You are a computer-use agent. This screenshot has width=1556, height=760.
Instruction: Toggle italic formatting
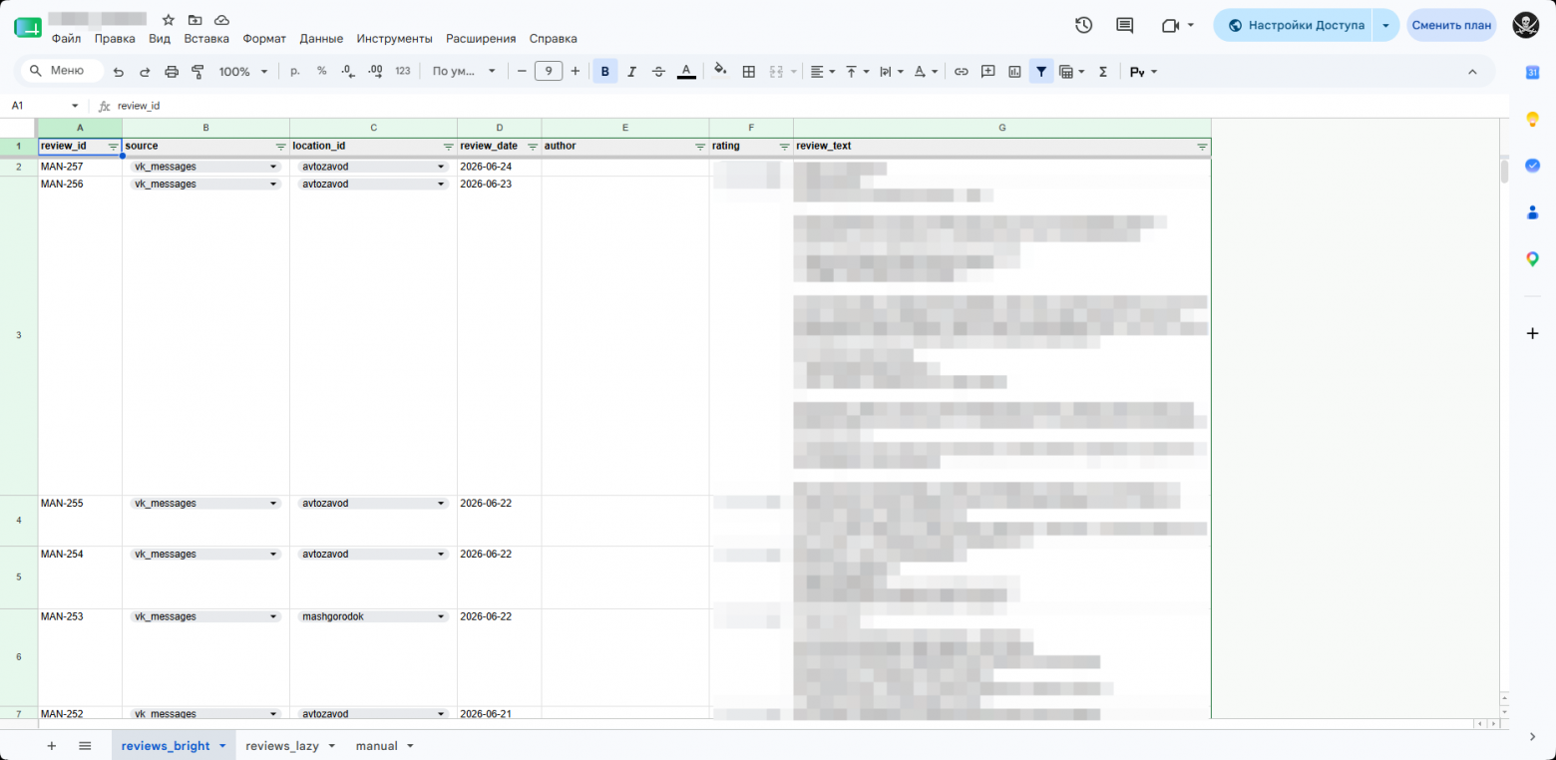tap(631, 71)
